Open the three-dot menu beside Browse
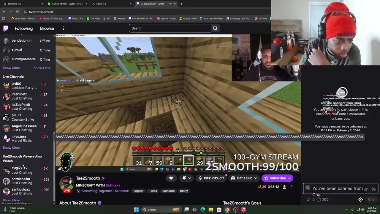 [x=63, y=28]
